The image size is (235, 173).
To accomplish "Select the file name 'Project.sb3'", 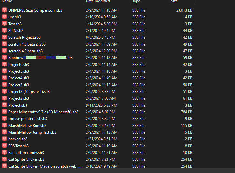I will point(18,105).
